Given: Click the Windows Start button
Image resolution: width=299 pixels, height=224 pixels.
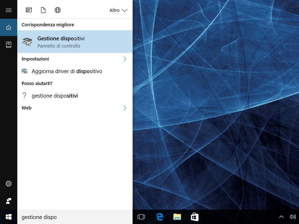Looking at the screenshot, I should coord(9,217).
